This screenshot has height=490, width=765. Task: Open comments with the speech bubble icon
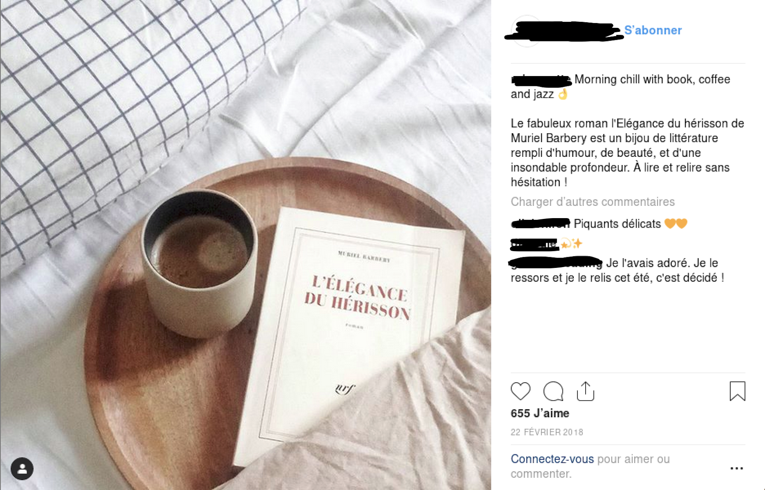(x=553, y=391)
